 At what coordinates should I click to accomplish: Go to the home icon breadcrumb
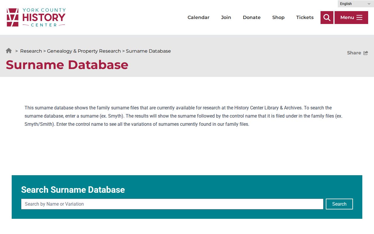9,51
